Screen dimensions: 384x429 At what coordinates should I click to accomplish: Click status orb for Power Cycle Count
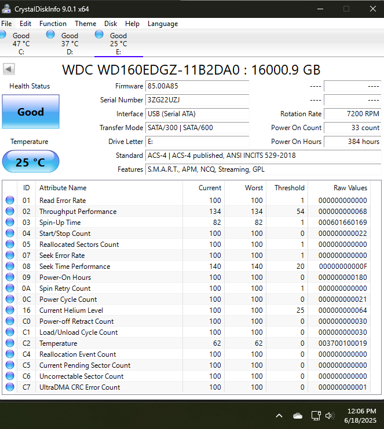pos(10,299)
